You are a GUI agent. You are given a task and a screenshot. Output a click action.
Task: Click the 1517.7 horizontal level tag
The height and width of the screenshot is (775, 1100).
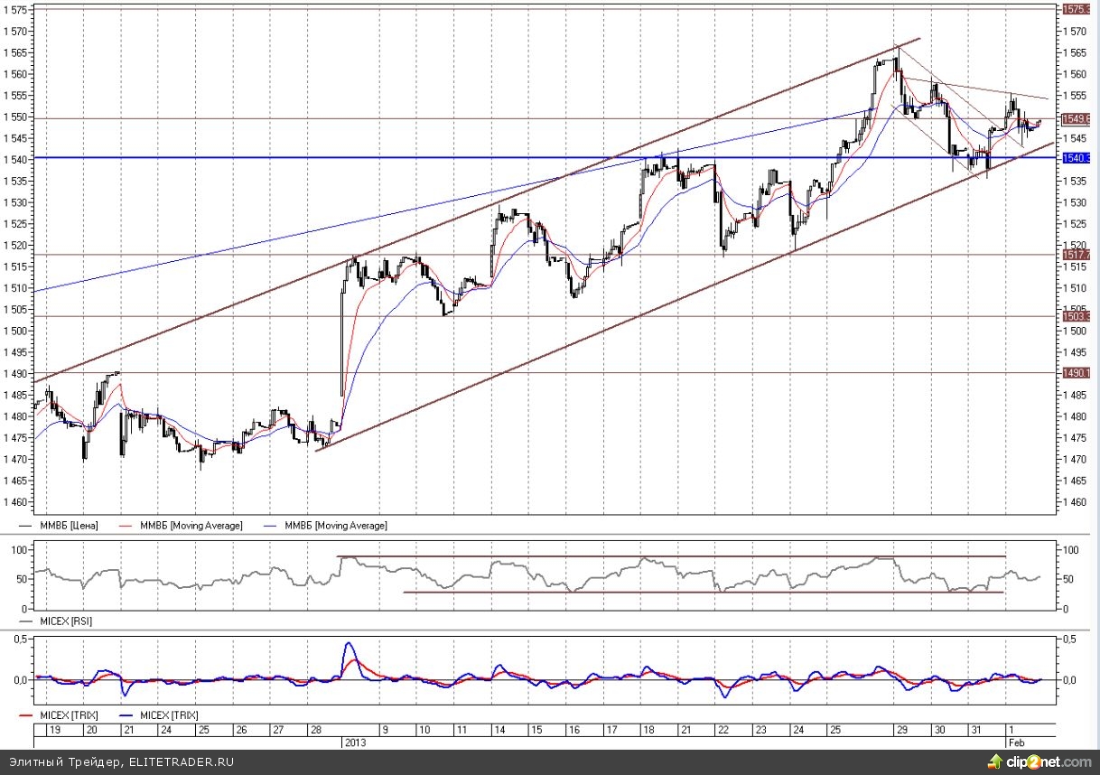tap(1076, 256)
